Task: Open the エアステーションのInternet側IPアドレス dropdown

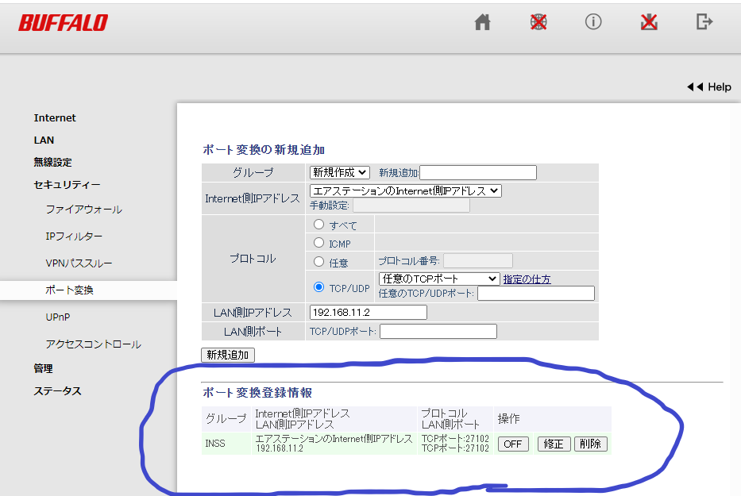Action: (406, 190)
